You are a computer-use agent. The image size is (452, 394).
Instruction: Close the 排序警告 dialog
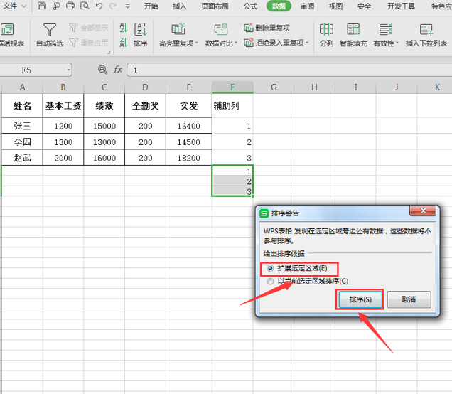click(x=423, y=211)
